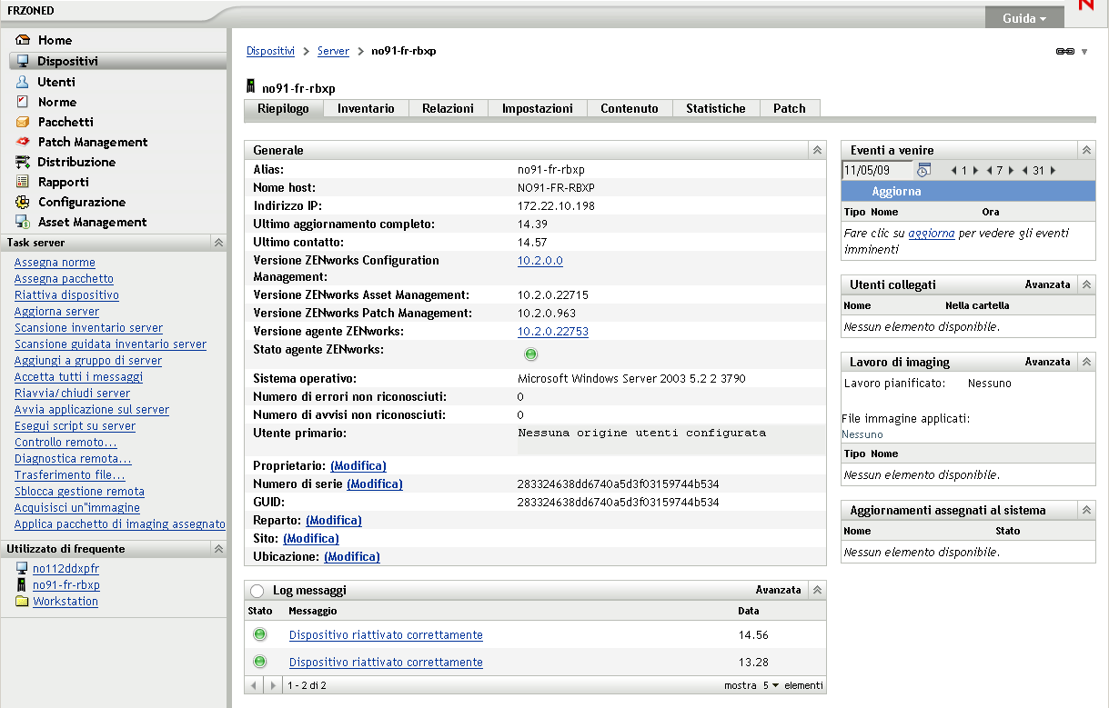Screen dimensions: 1109x708
Task: Open the mostra elements count dropdown
Action: click(771, 685)
